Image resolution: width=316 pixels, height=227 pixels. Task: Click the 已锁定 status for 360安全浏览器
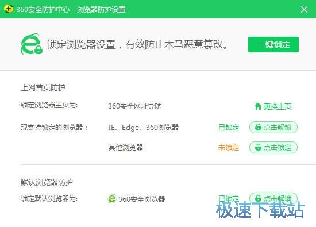pos(229,198)
